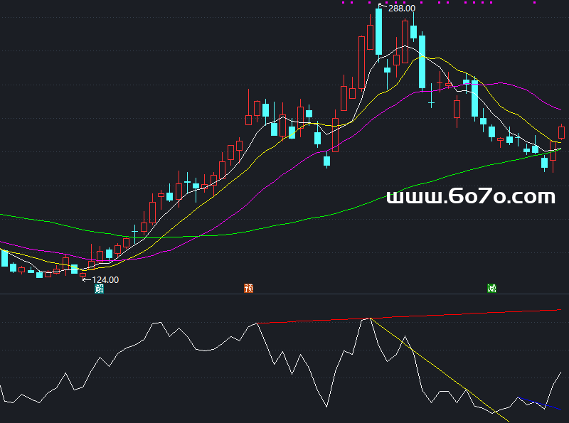Click the 减 event marker icon
Image resolution: width=569 pixels, height=423 pixels.
(491, 289)
